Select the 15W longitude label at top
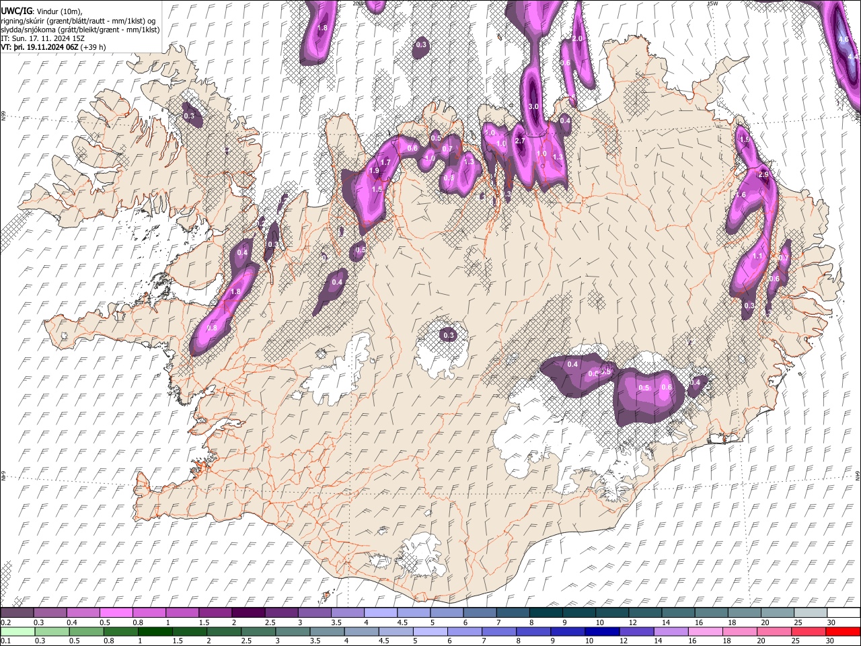Screen dimensions: 861x646 point(712,3)
